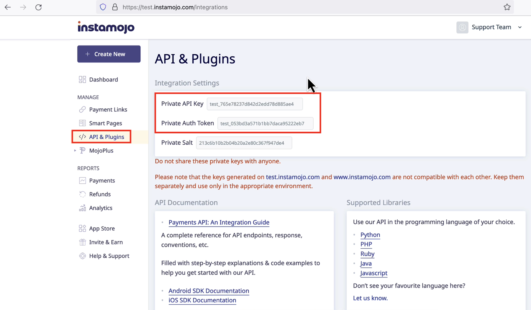Open Dashboard in the sidebar
Viewport: 531px width, 310px height.
pyautogui.click(x=103, y=79)
